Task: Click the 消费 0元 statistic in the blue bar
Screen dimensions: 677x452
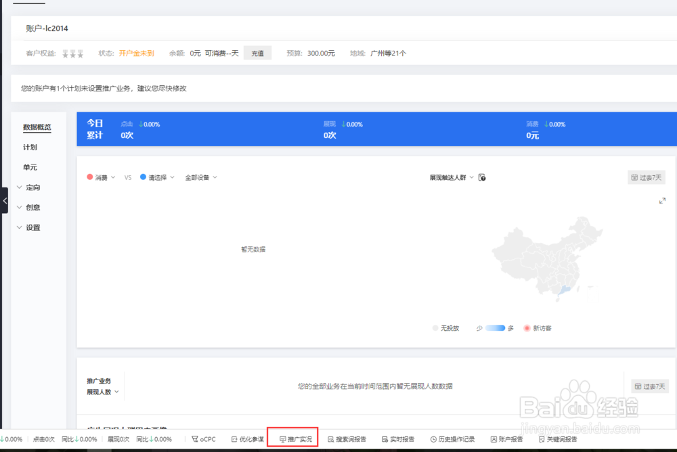Action: pos(546,129)
